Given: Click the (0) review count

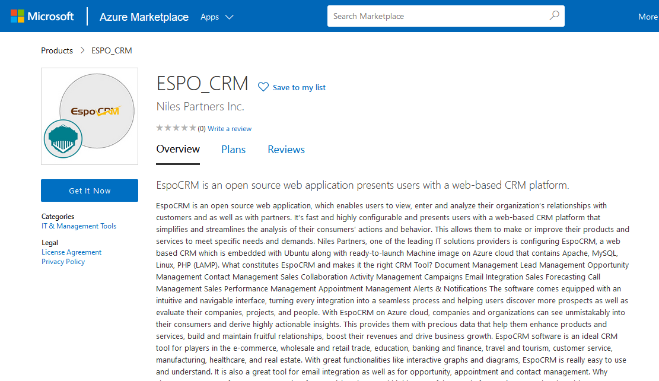Looking at the screenshot, I should pyautogui.click(x=202, y=129).
